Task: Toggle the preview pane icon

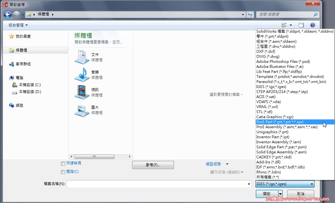Action: [301, 25]
